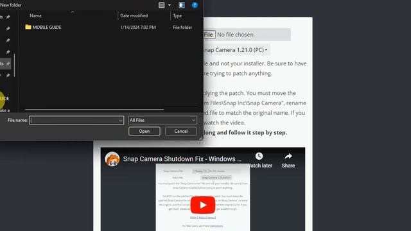Open the All Files type filter dropdown
411x231 pixels.
[162, 120]
